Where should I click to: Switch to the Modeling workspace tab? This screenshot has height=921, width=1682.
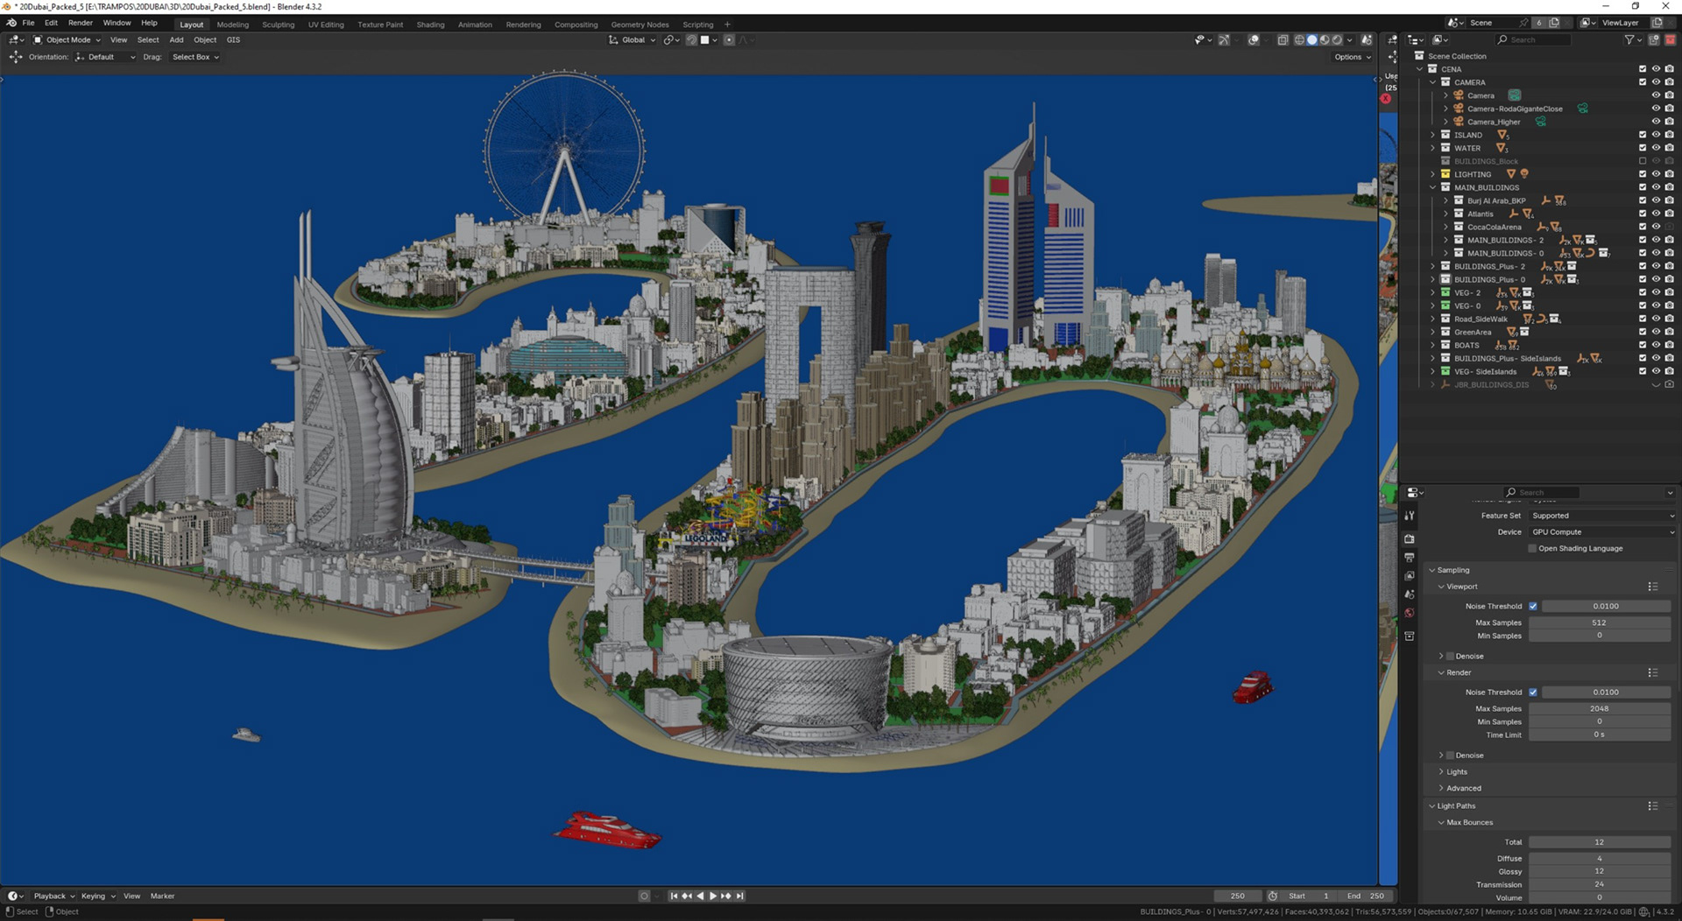(233, 25)
